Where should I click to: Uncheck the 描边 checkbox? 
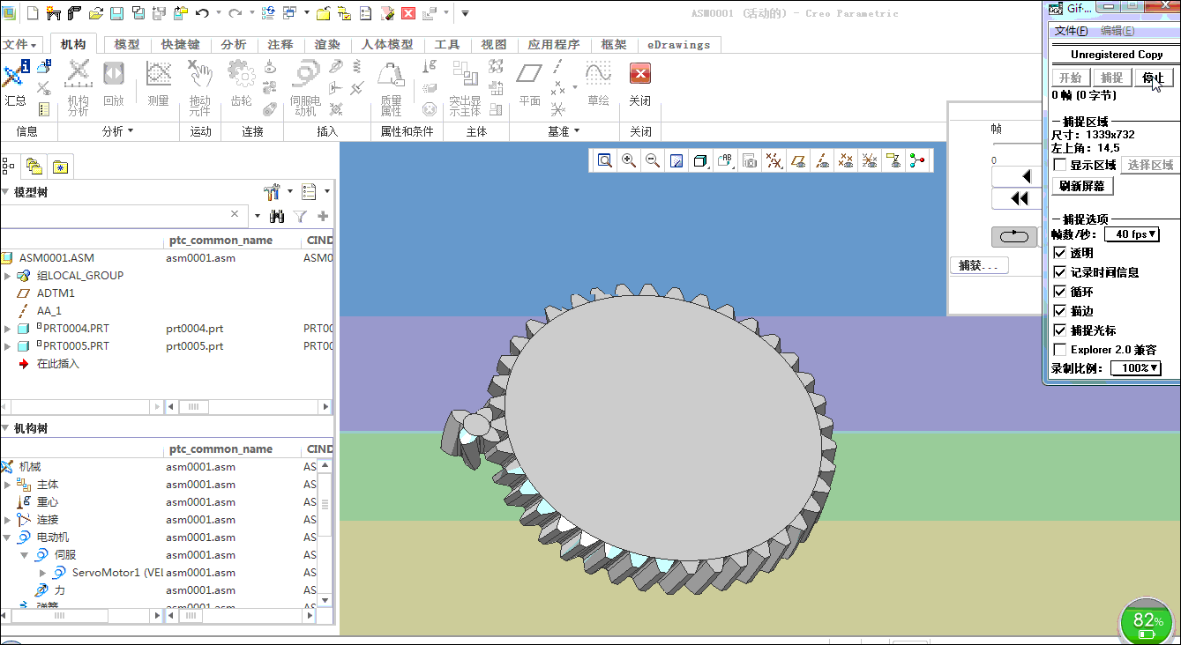[x=1060, y=311]
